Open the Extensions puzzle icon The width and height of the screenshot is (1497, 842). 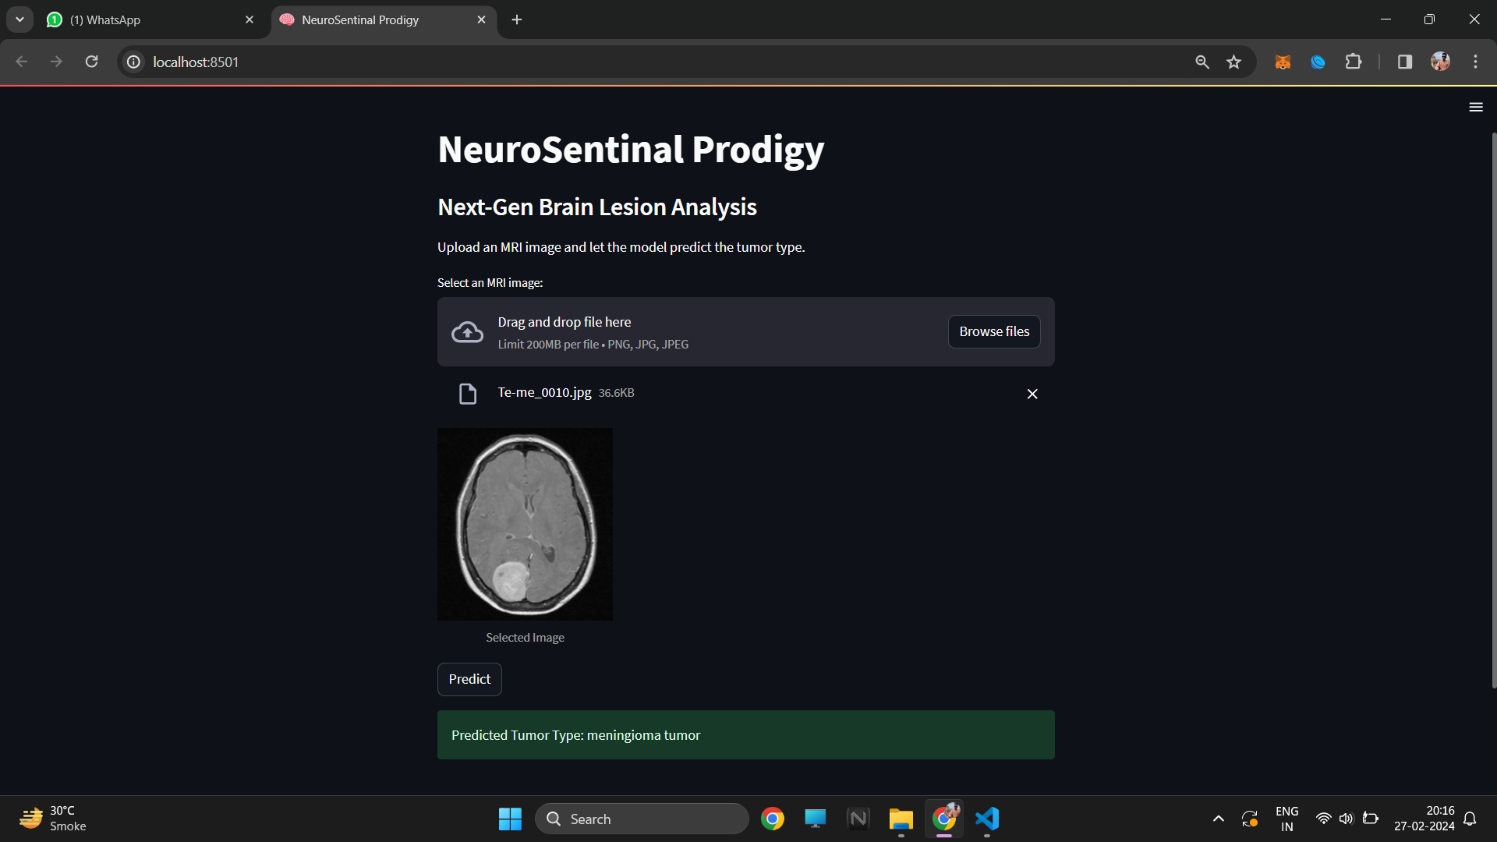click(1354, 62)
